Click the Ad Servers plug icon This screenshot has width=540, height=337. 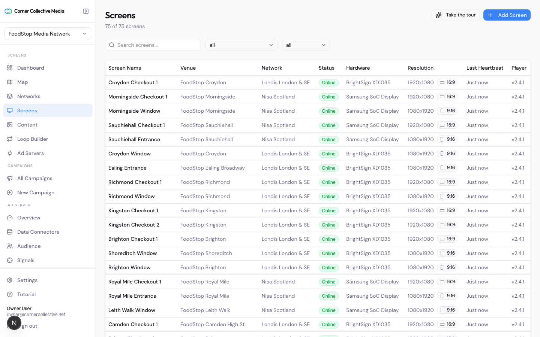click(x=10, y=153)
